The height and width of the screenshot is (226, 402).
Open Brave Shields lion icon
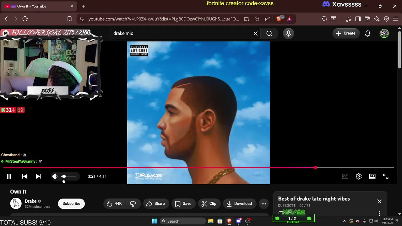click(x=279, y=19)
